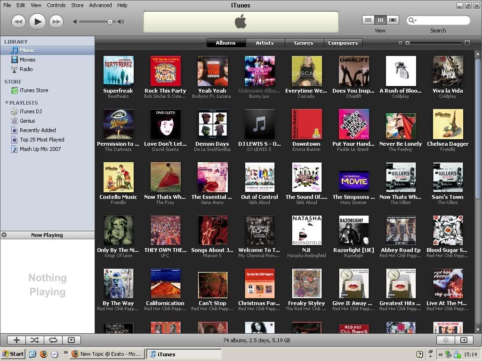This screenshot has width=482, height=361.
Task: Click the scrollbar up arrow
Action: [478, 54]
